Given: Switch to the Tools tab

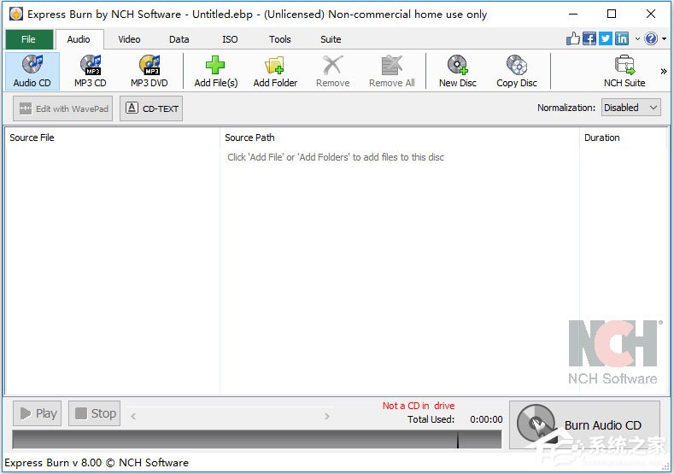Looking at the screenshot, I should (x=280, y=39).
